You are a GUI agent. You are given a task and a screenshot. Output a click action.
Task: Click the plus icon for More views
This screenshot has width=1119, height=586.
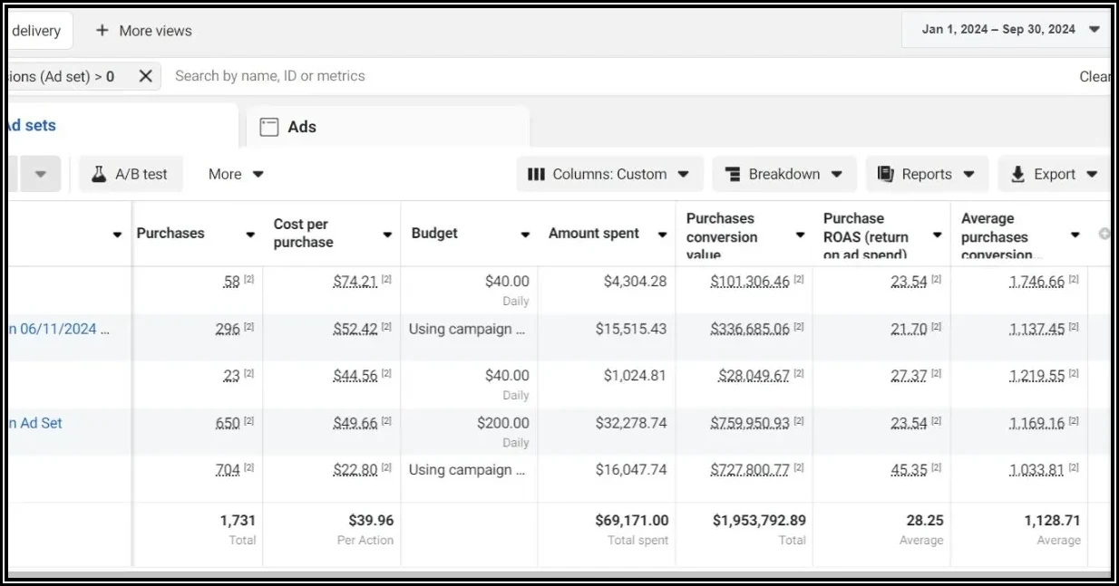102,31
